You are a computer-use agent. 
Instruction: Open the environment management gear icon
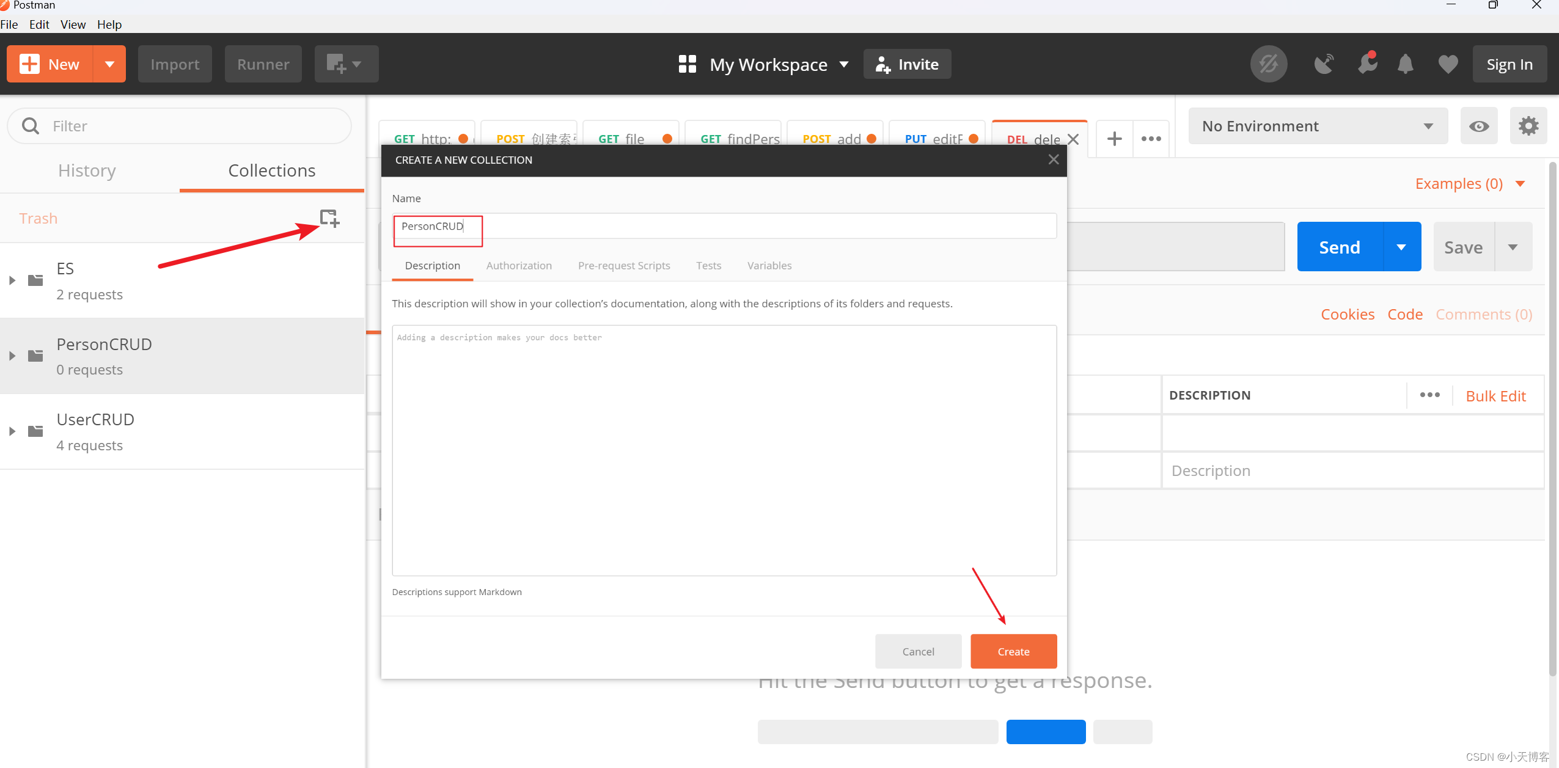click(1528, 126)
